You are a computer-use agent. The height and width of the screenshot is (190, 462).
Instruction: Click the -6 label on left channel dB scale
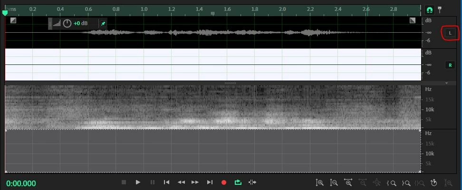point(427,41)
